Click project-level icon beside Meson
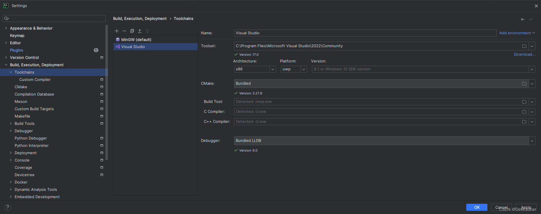 (102, 101)
